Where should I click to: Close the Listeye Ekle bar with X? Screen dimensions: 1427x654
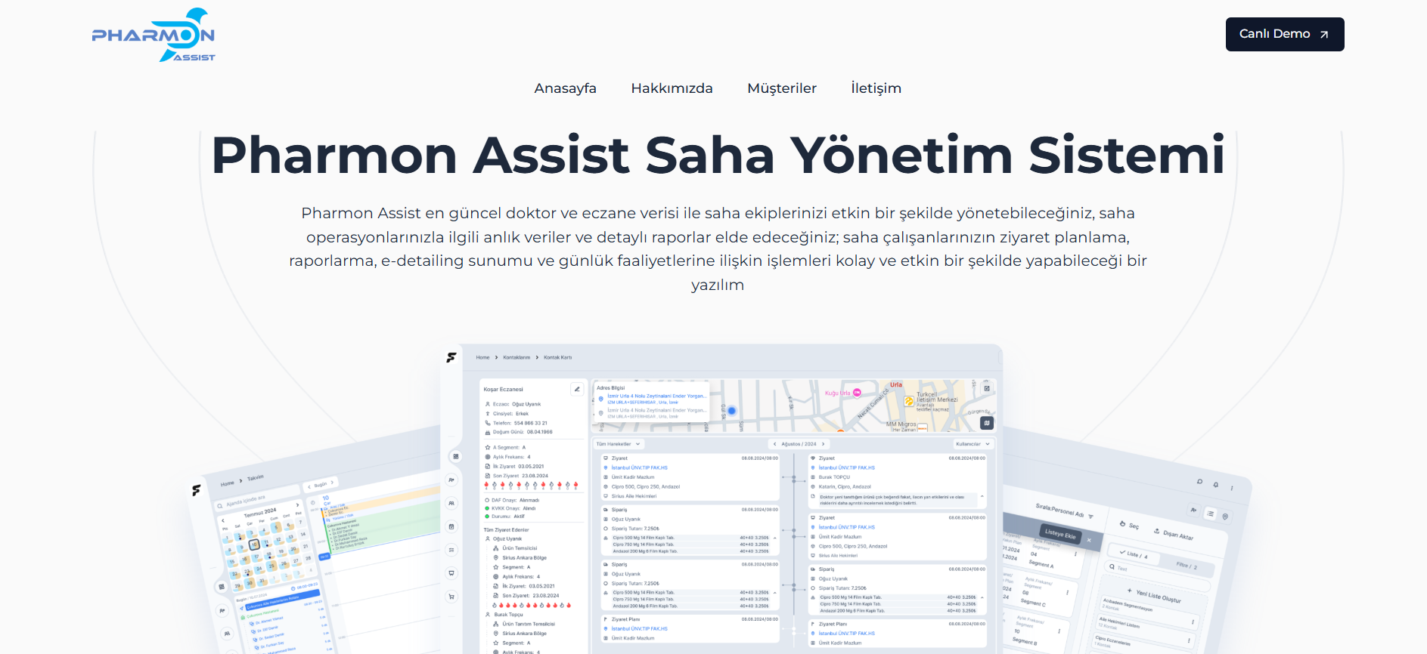pos(1089,540)
